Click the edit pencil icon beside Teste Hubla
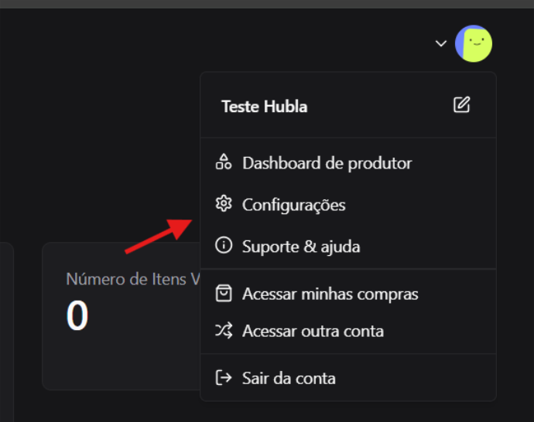 462,105
